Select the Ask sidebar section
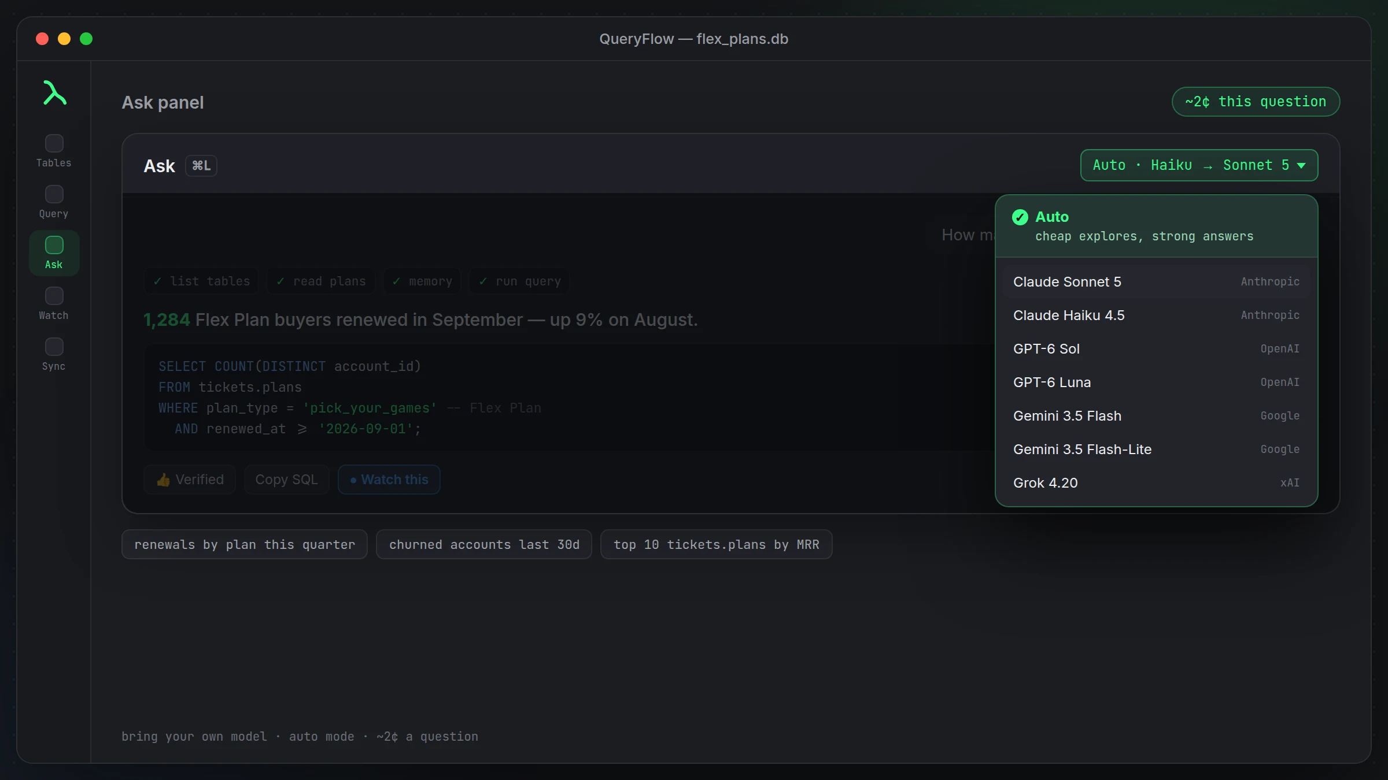 (x=54, y=253)
